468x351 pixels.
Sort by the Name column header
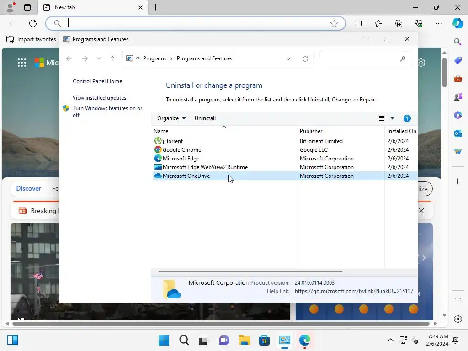click(x=224, y=131)
